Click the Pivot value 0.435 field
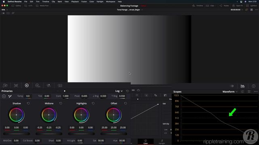259x145 pixels. (x=84, y=96)
